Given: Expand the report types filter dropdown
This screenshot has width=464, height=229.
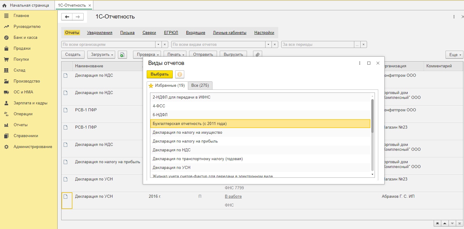Looking at the screenshot, I should pos(269,44).
